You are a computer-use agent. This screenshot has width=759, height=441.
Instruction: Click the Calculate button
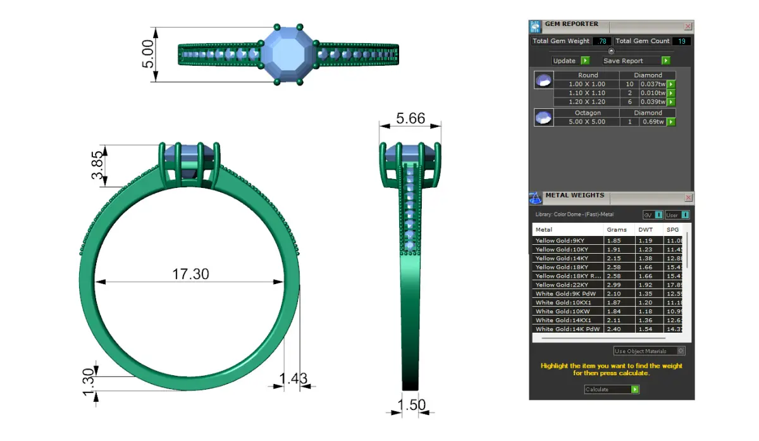coord(612,389)
